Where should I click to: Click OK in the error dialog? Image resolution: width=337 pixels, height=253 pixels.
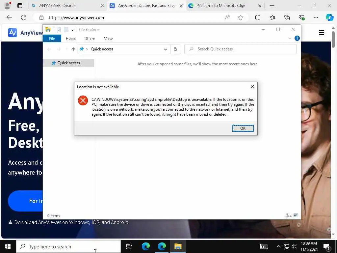click(243, 128)
